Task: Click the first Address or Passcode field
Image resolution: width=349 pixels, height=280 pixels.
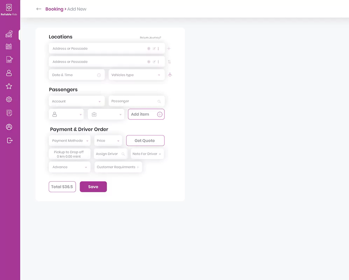Action: click(x=98, y=49)
